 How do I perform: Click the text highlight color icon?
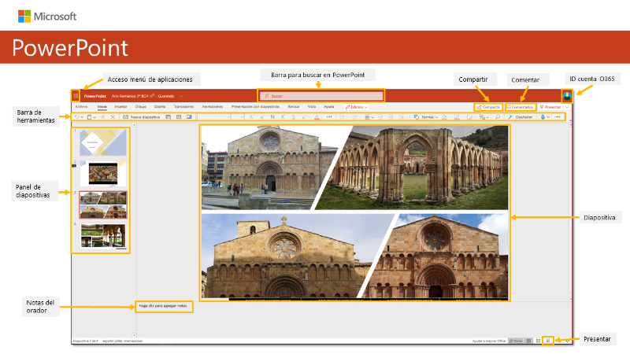coord(304,116)
